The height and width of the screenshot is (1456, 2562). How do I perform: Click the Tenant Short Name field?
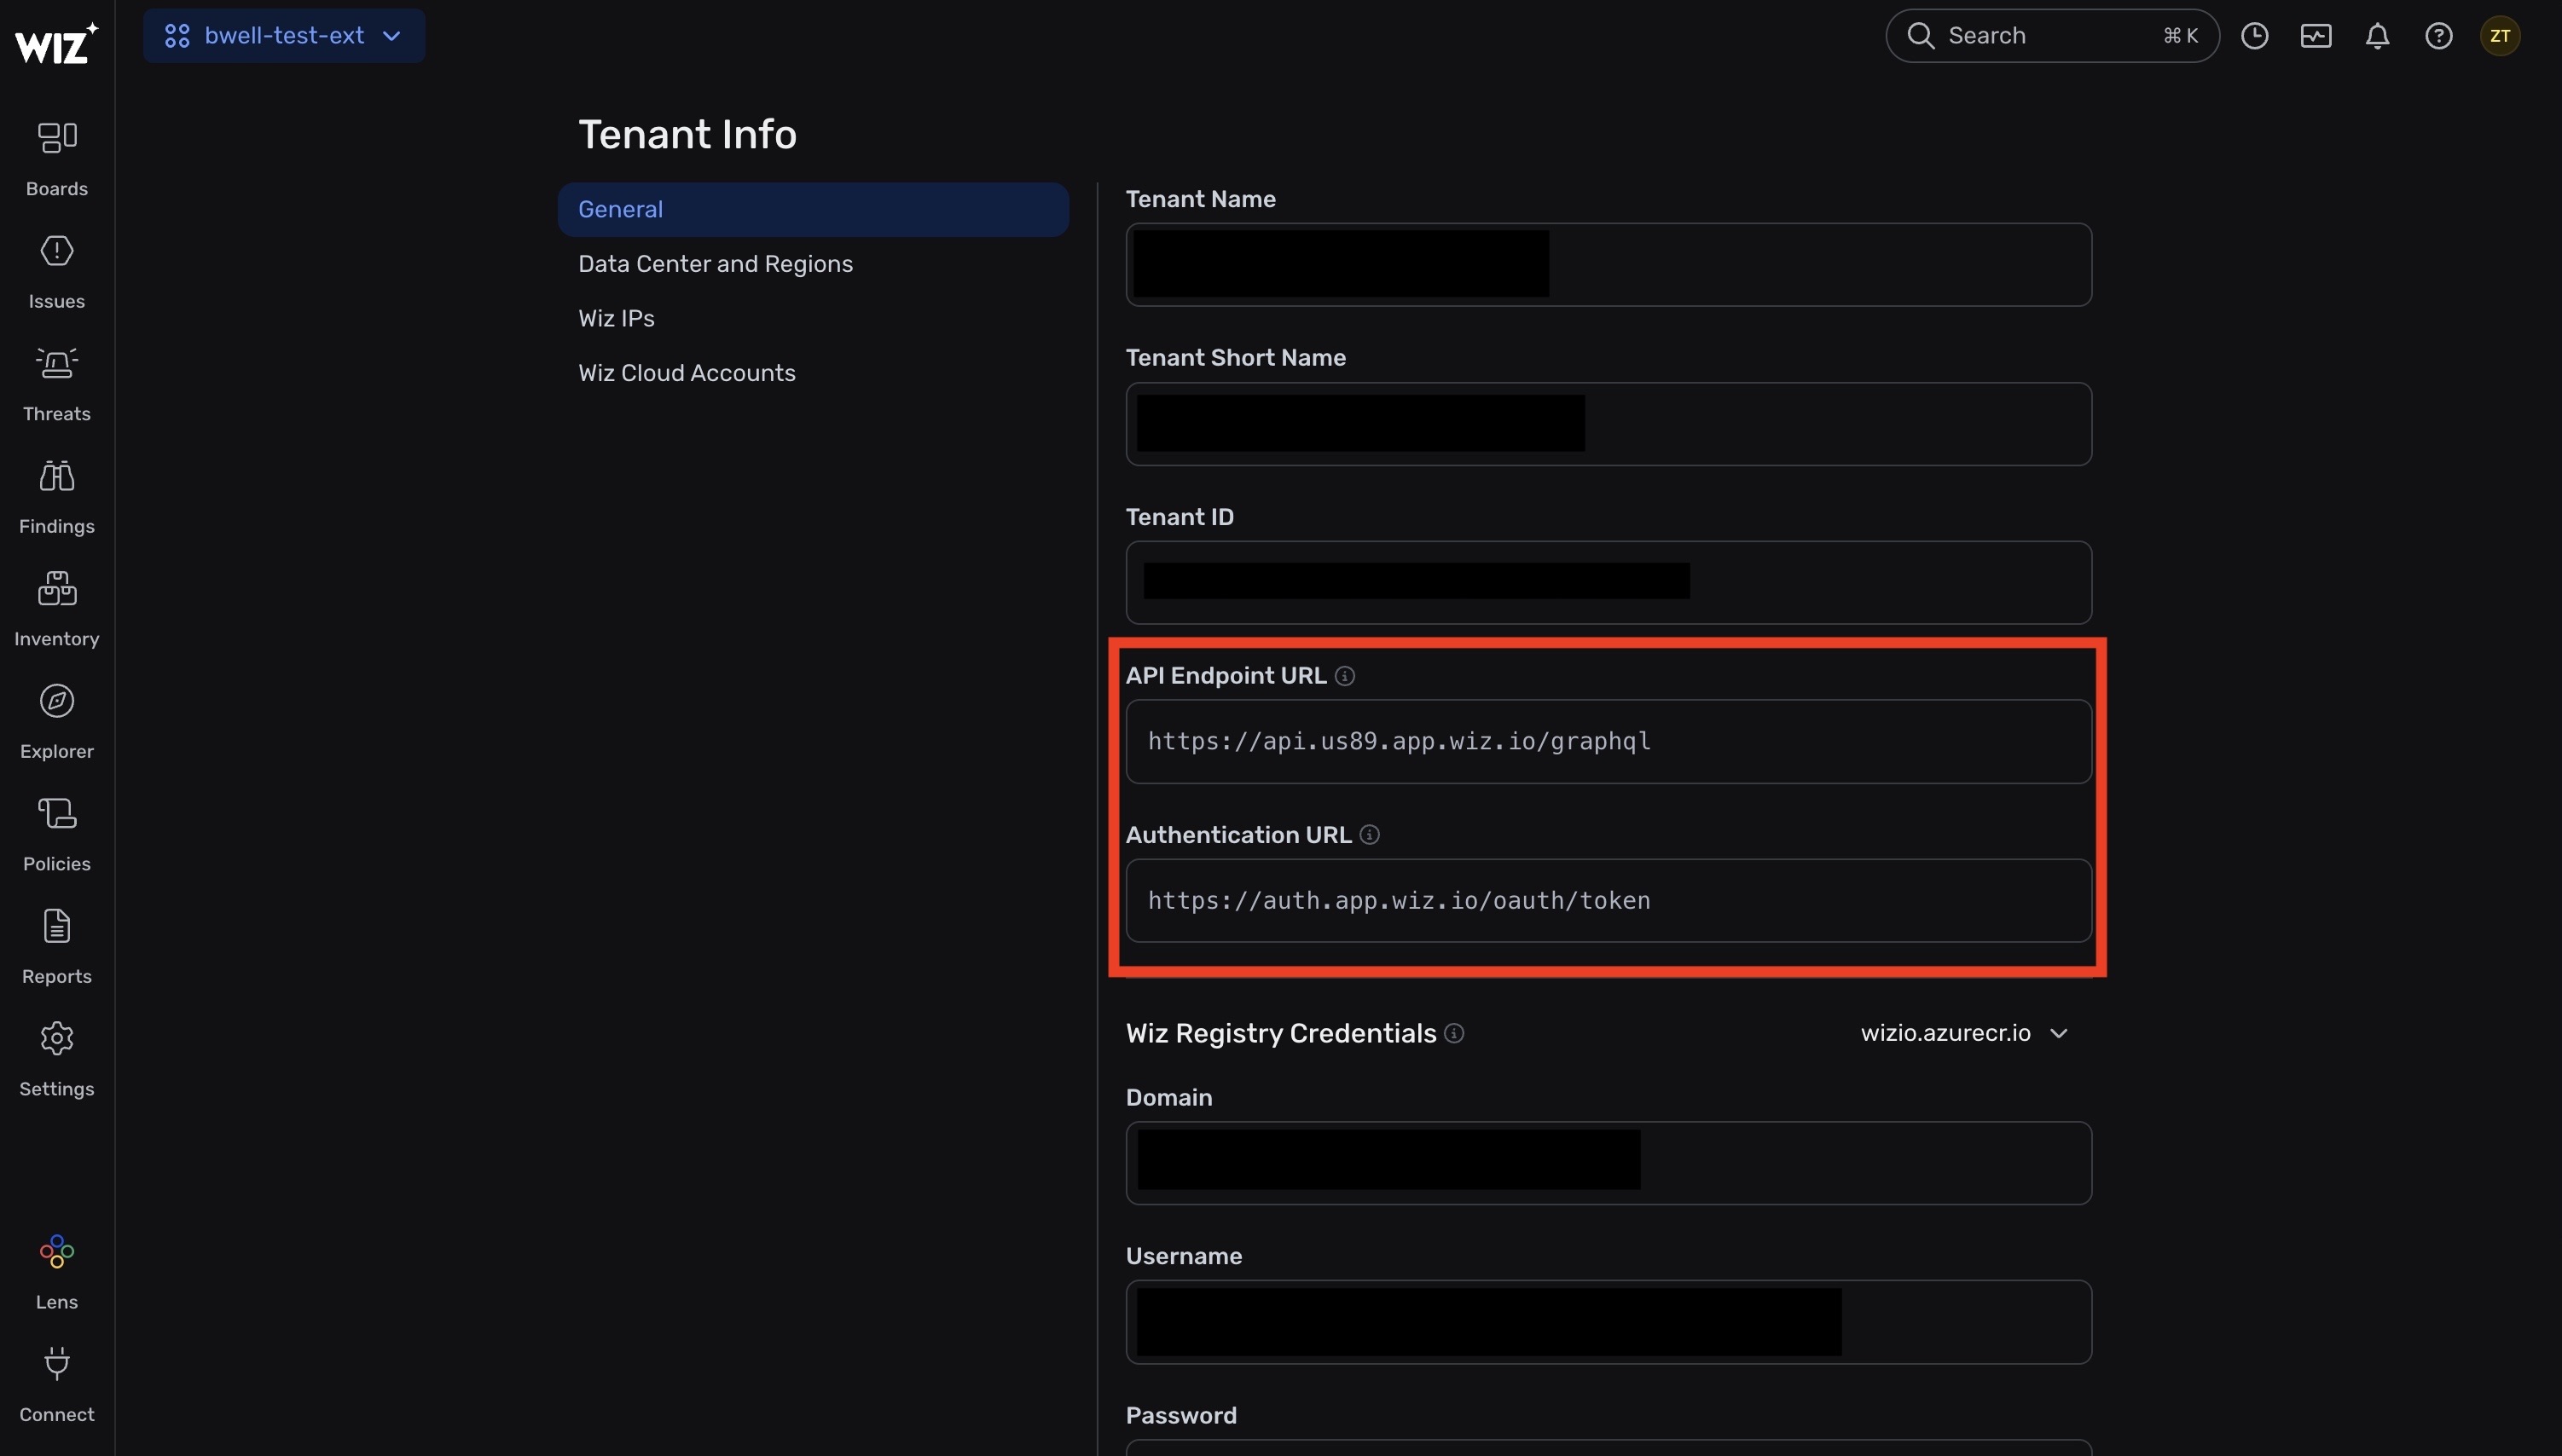point(1608,424)
